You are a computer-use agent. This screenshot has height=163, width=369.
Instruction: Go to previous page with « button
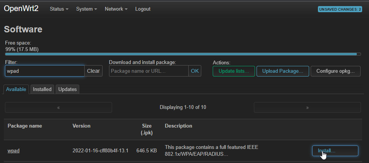pos(58,107)
